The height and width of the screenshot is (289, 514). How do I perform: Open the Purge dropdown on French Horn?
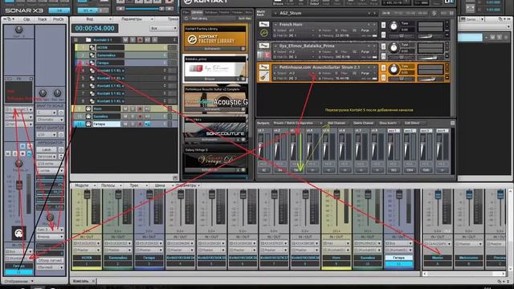click(x=368, y=31)
